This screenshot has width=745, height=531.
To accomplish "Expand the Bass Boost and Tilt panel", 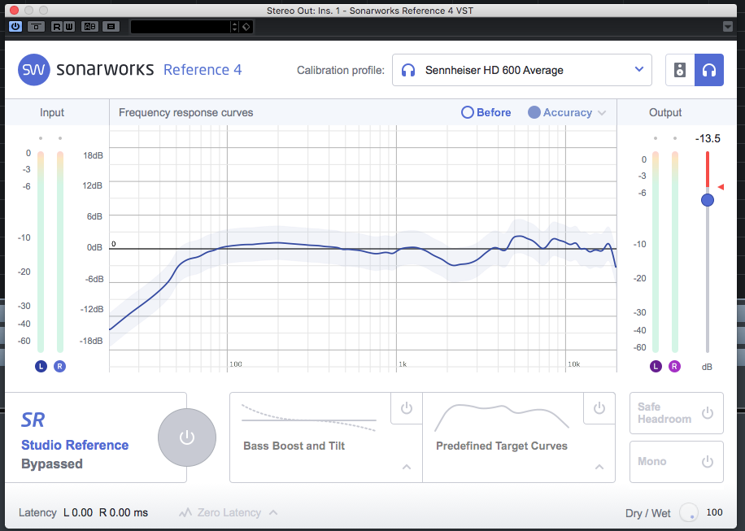I will (x=407, y=467).
